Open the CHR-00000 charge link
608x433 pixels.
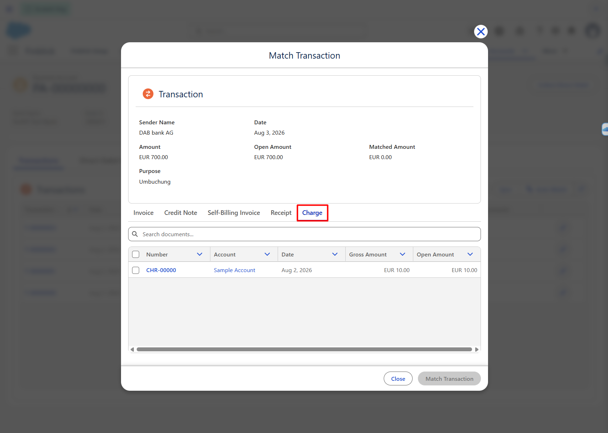tap(161, 270)
